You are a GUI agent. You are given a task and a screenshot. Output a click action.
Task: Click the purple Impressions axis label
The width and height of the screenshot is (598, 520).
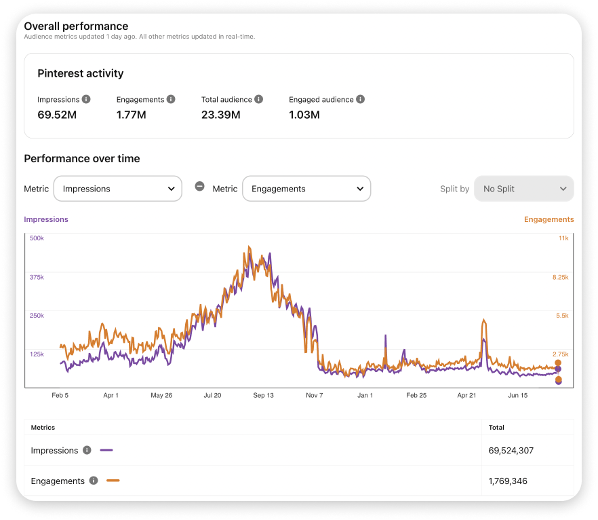(x=46, y=219)
